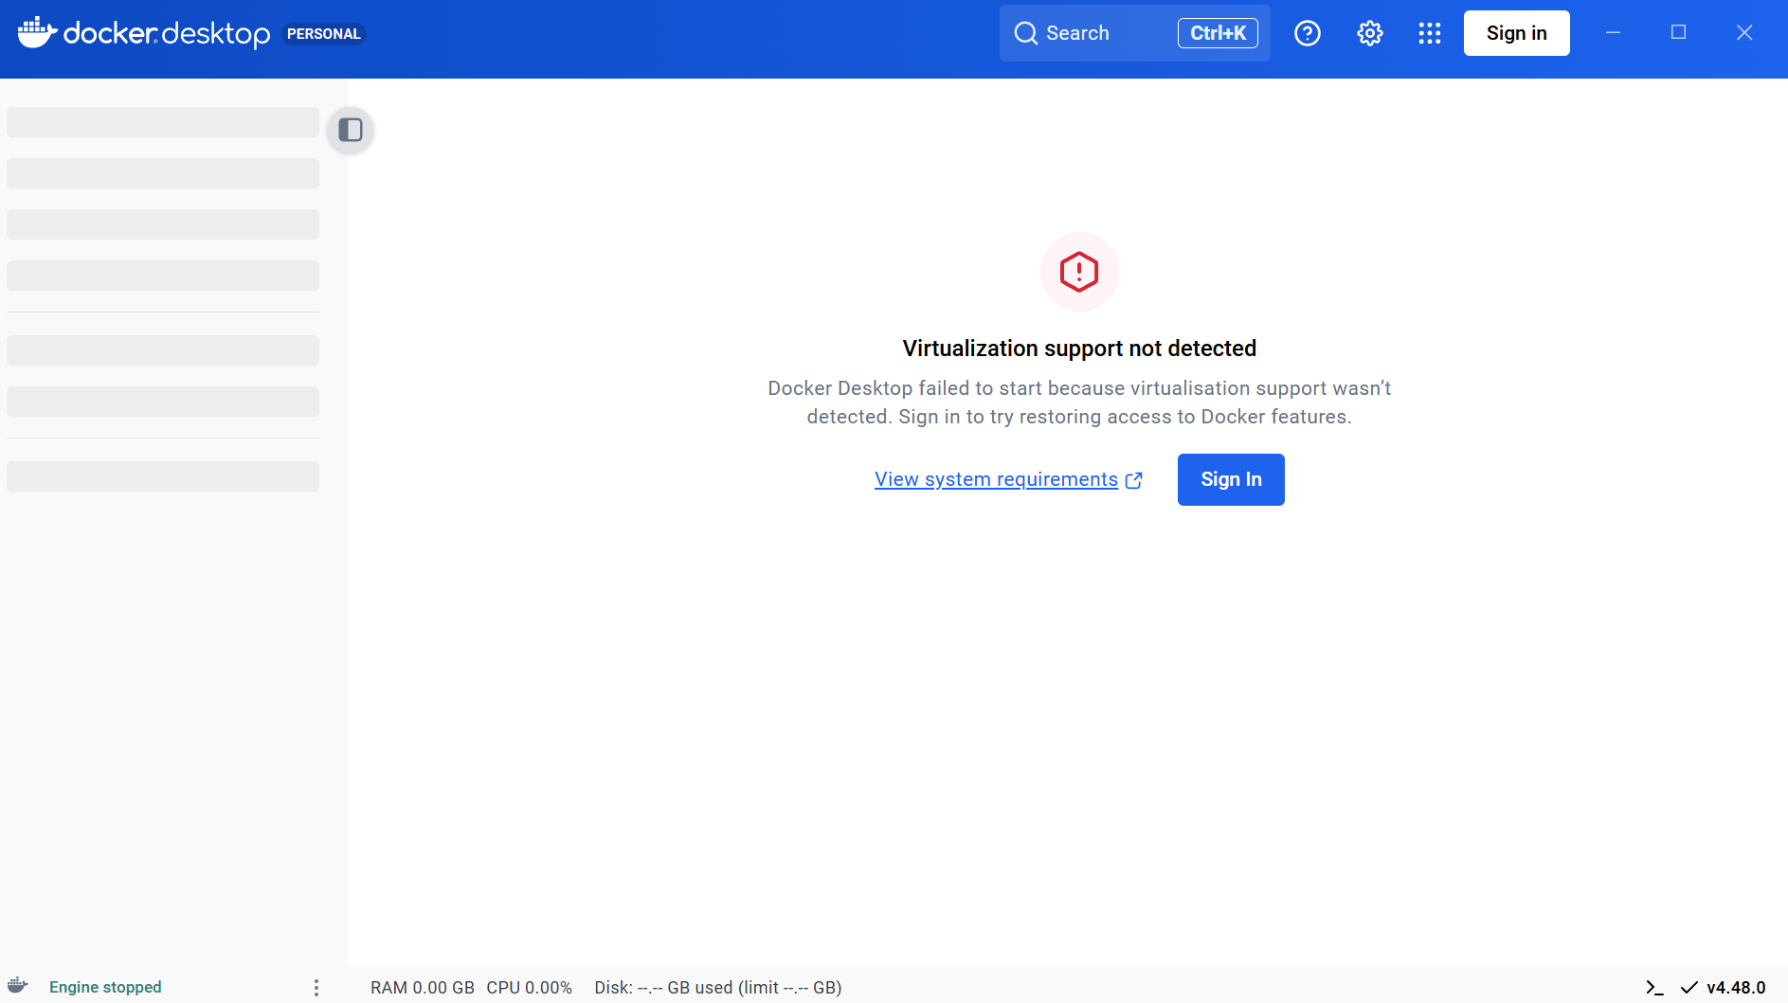Open the apps grid menu icon
Viewport: 1788px width, 1003px height.
point(1430,33)
